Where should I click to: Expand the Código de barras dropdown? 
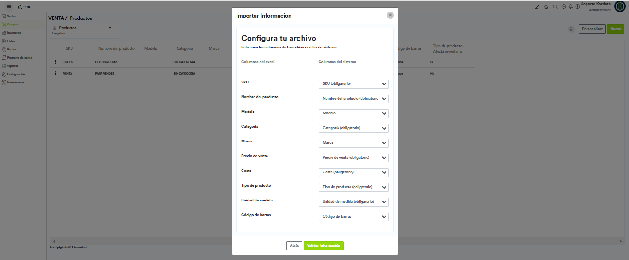[x=353, y=217]
